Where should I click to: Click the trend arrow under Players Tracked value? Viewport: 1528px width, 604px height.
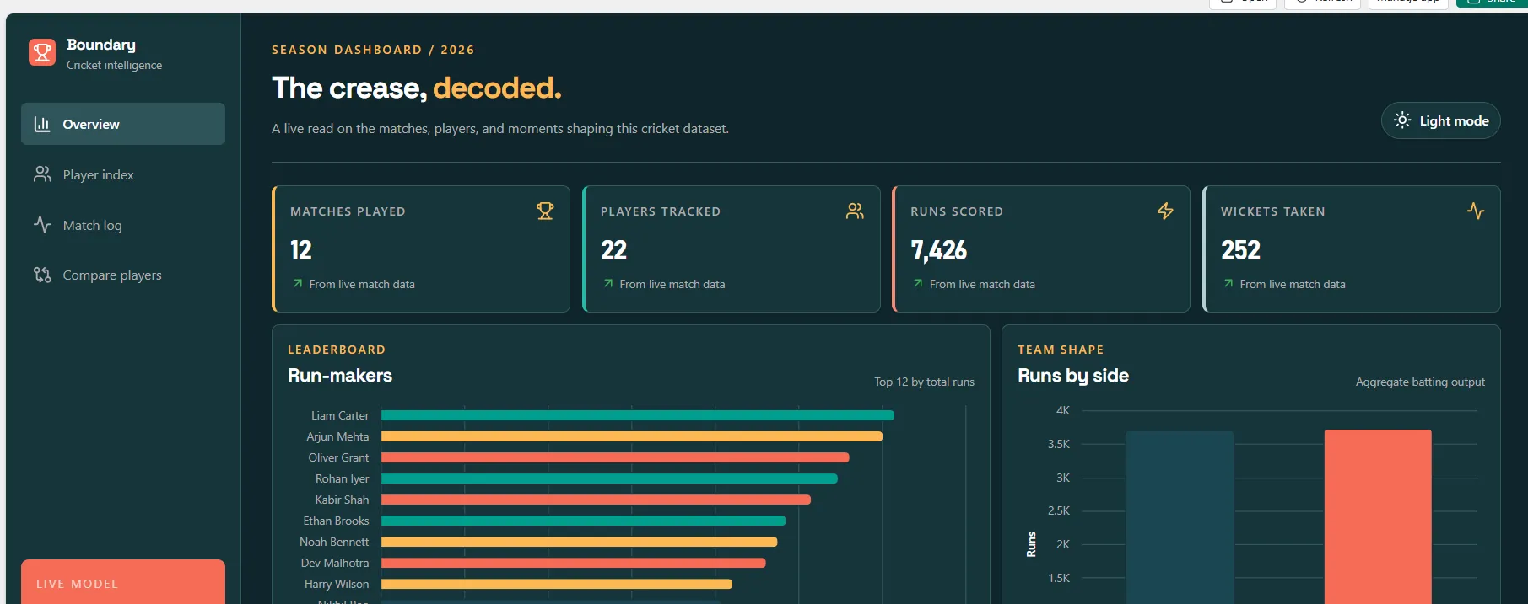608,284
